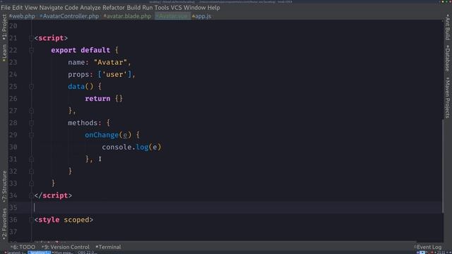Collapse the style scoped block on line 36
Screen dimensions: 452x254
(31, 219)
